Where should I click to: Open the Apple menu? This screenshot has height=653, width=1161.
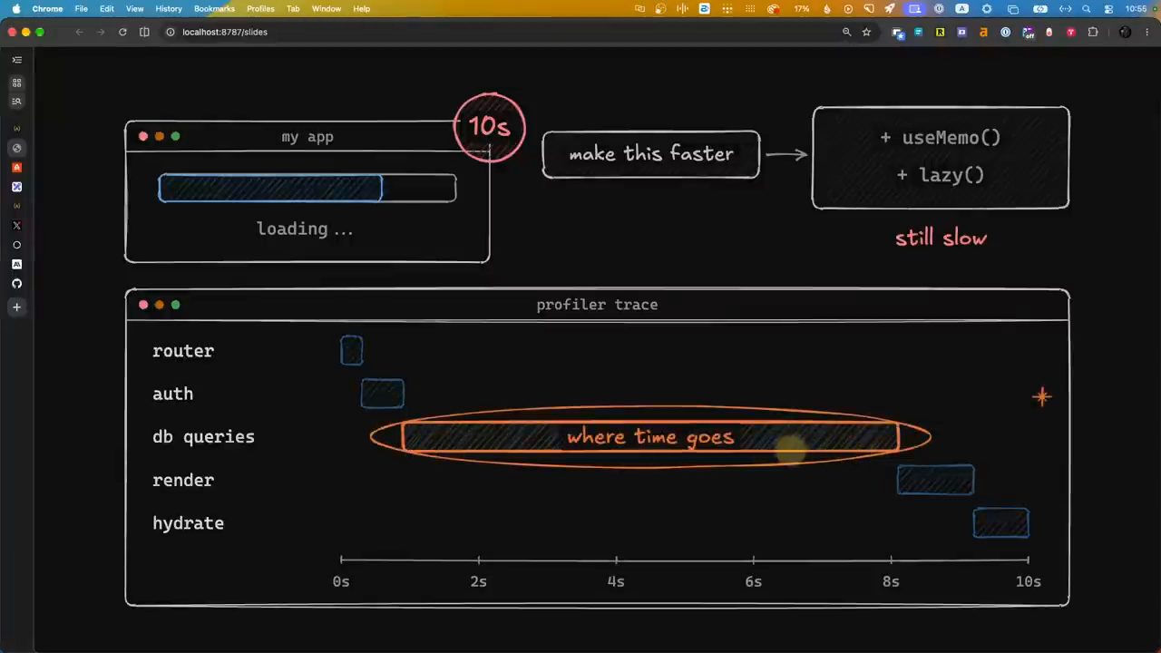[15, 9]
